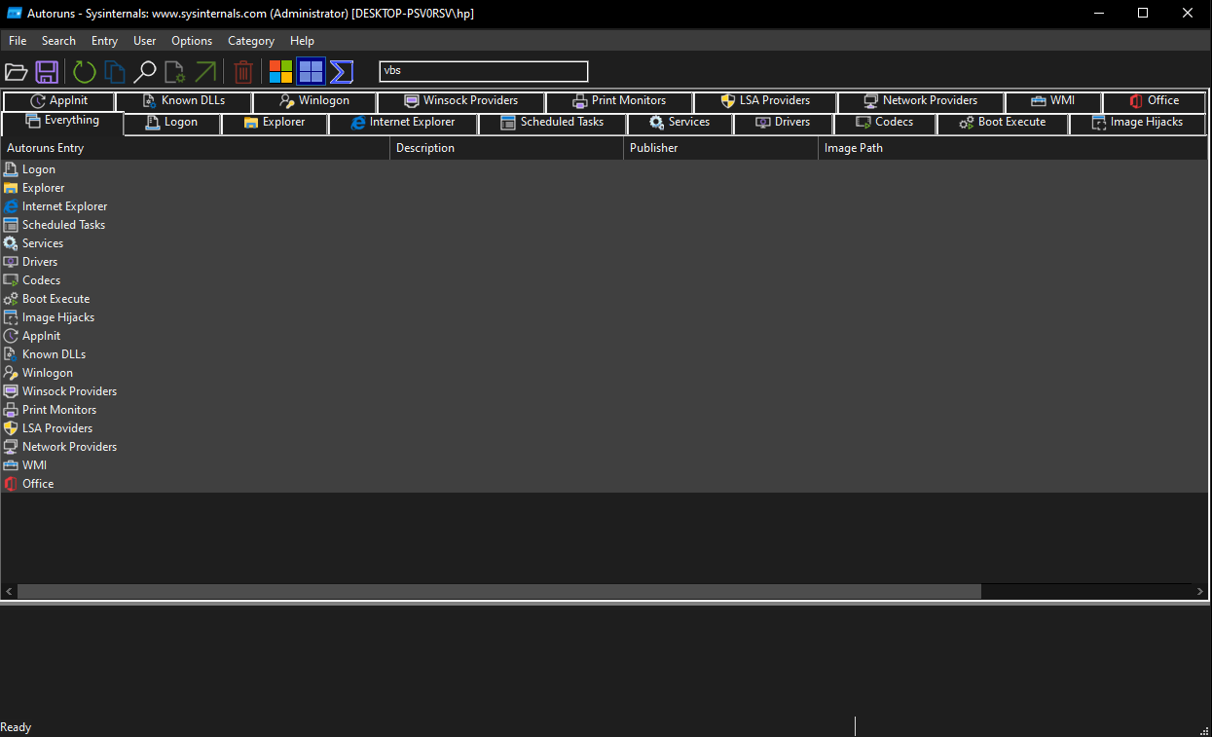Switch to the Boot Execute tab

[x=1003, y=123]
